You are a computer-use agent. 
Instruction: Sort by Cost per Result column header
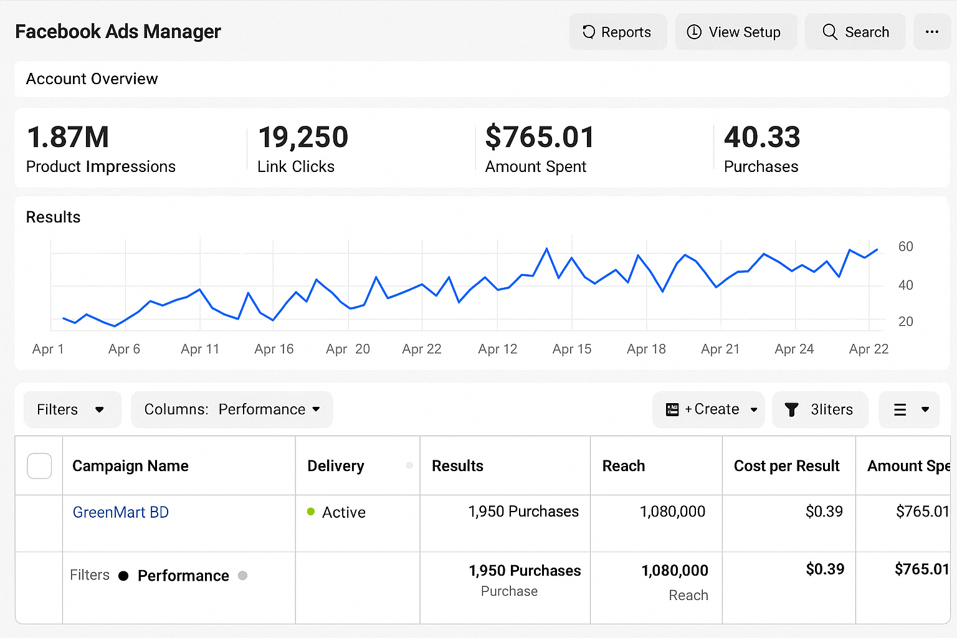click(x=787, y=466)
